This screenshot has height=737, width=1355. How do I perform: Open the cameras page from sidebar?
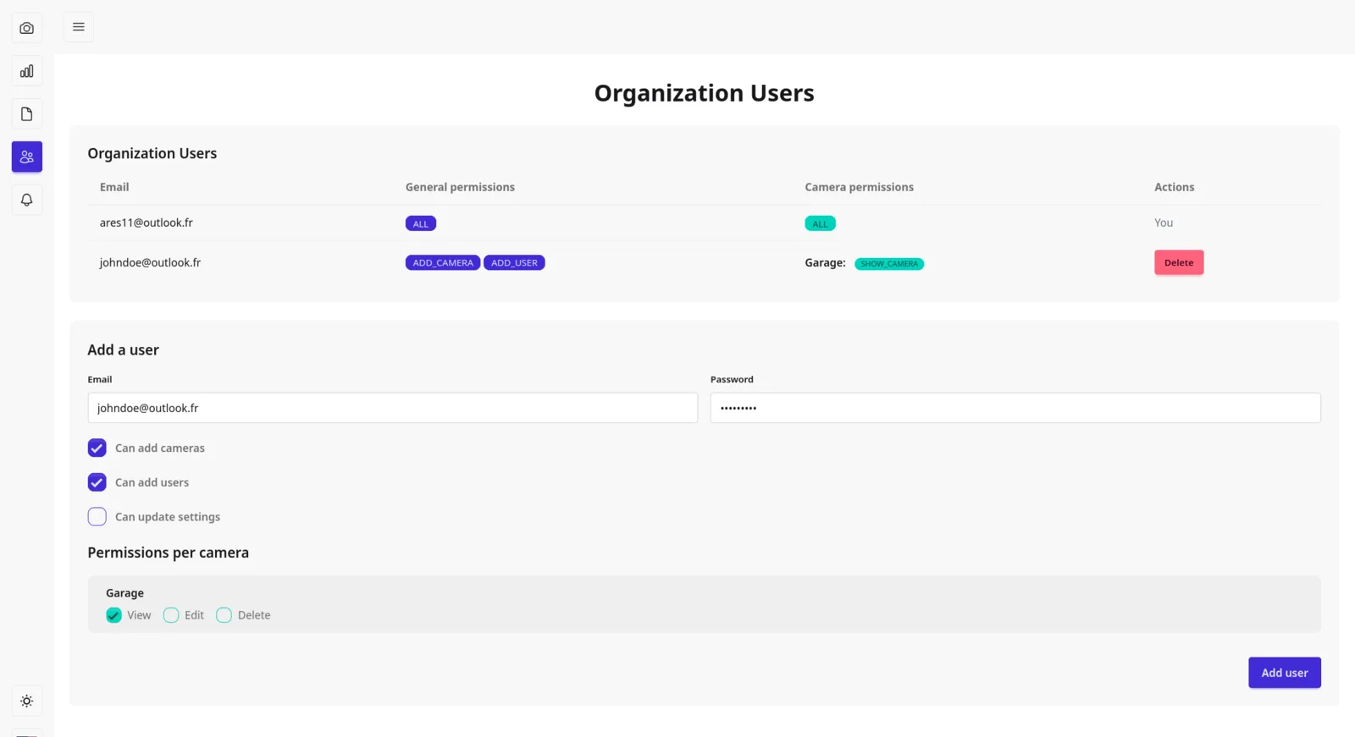(27, 28)
